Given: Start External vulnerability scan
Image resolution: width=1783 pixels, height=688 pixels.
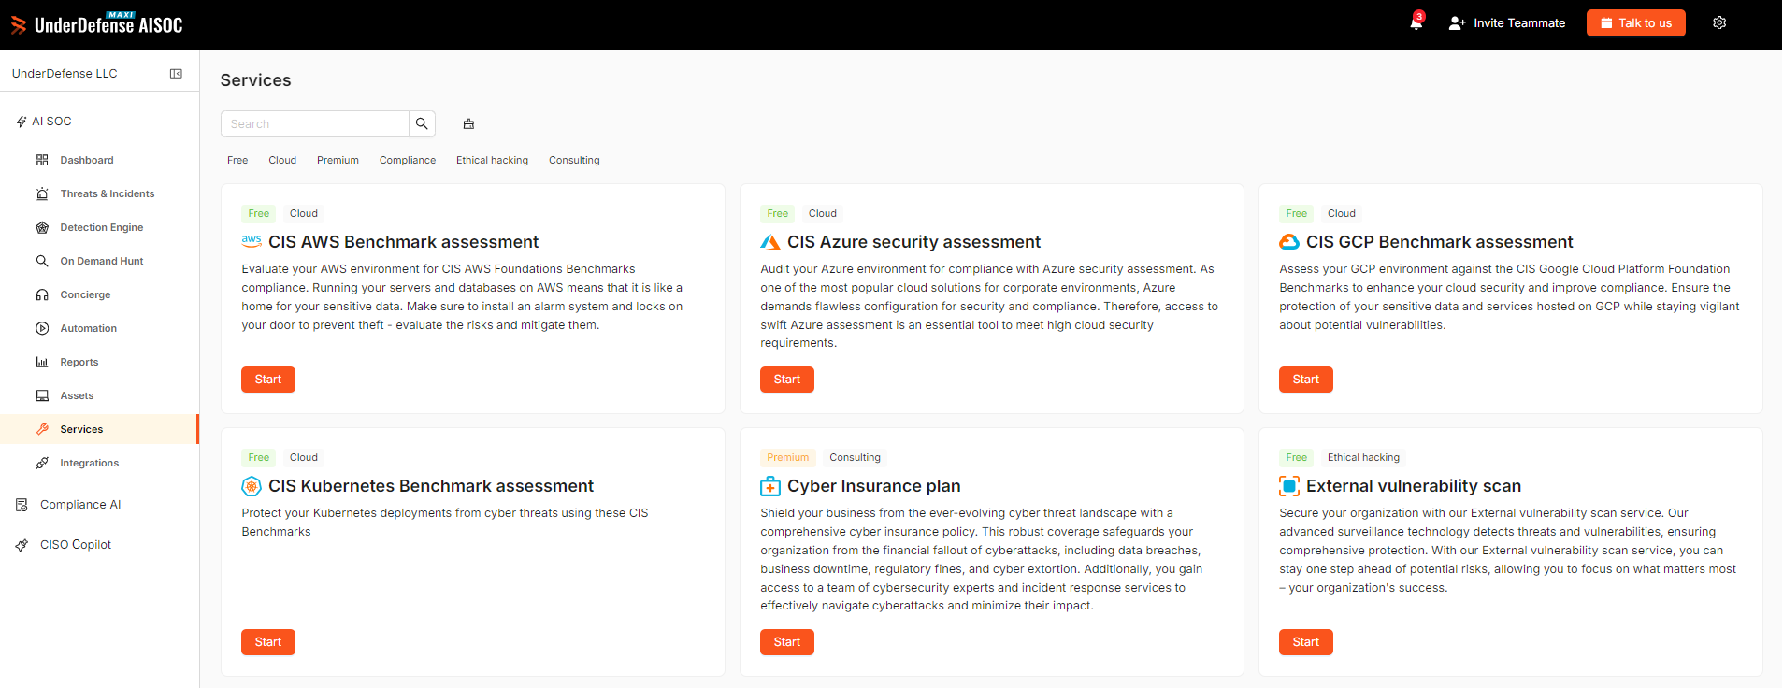Looking at the screenshot, I should pos(1306,642).
